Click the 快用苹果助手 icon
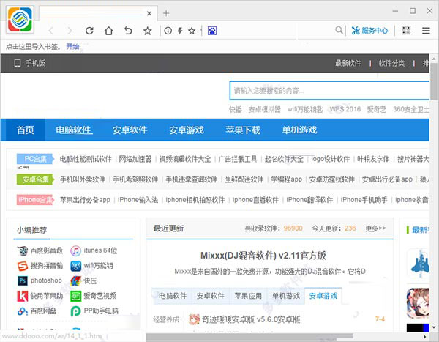Screen dimensions: 439x342 pyautogui.click(x=23, y=296)
